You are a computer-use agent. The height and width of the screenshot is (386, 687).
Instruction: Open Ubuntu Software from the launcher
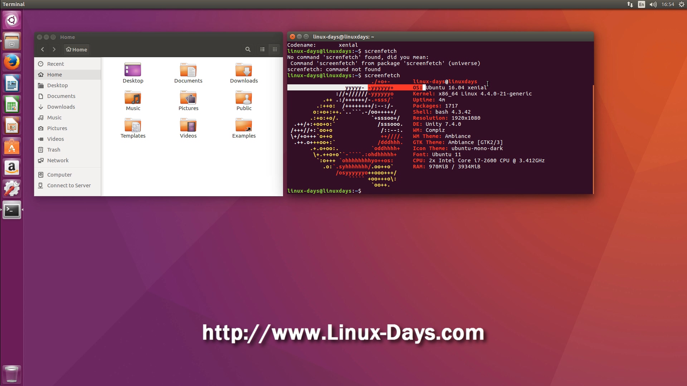pos(12,147)
